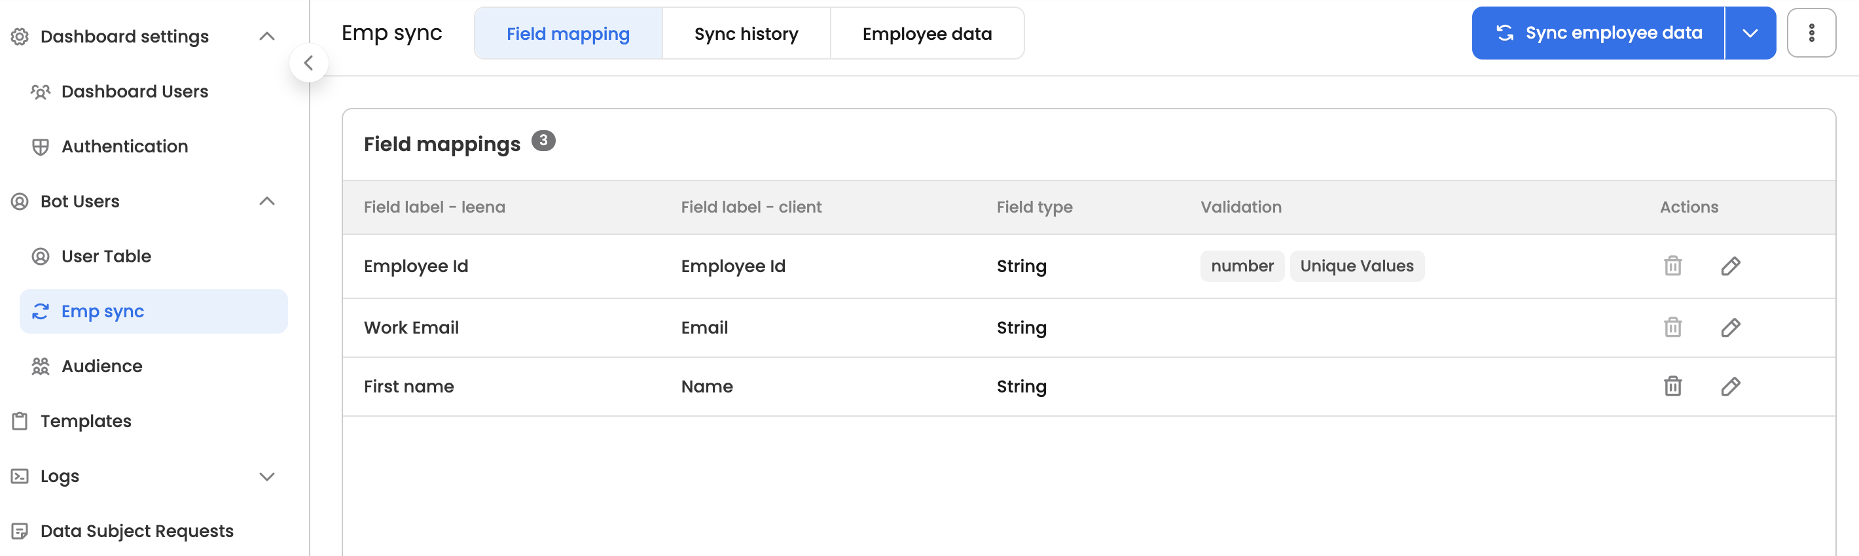
Task: Open Dashboard Users in the sidebar
Action: click(x=134, y=92)
